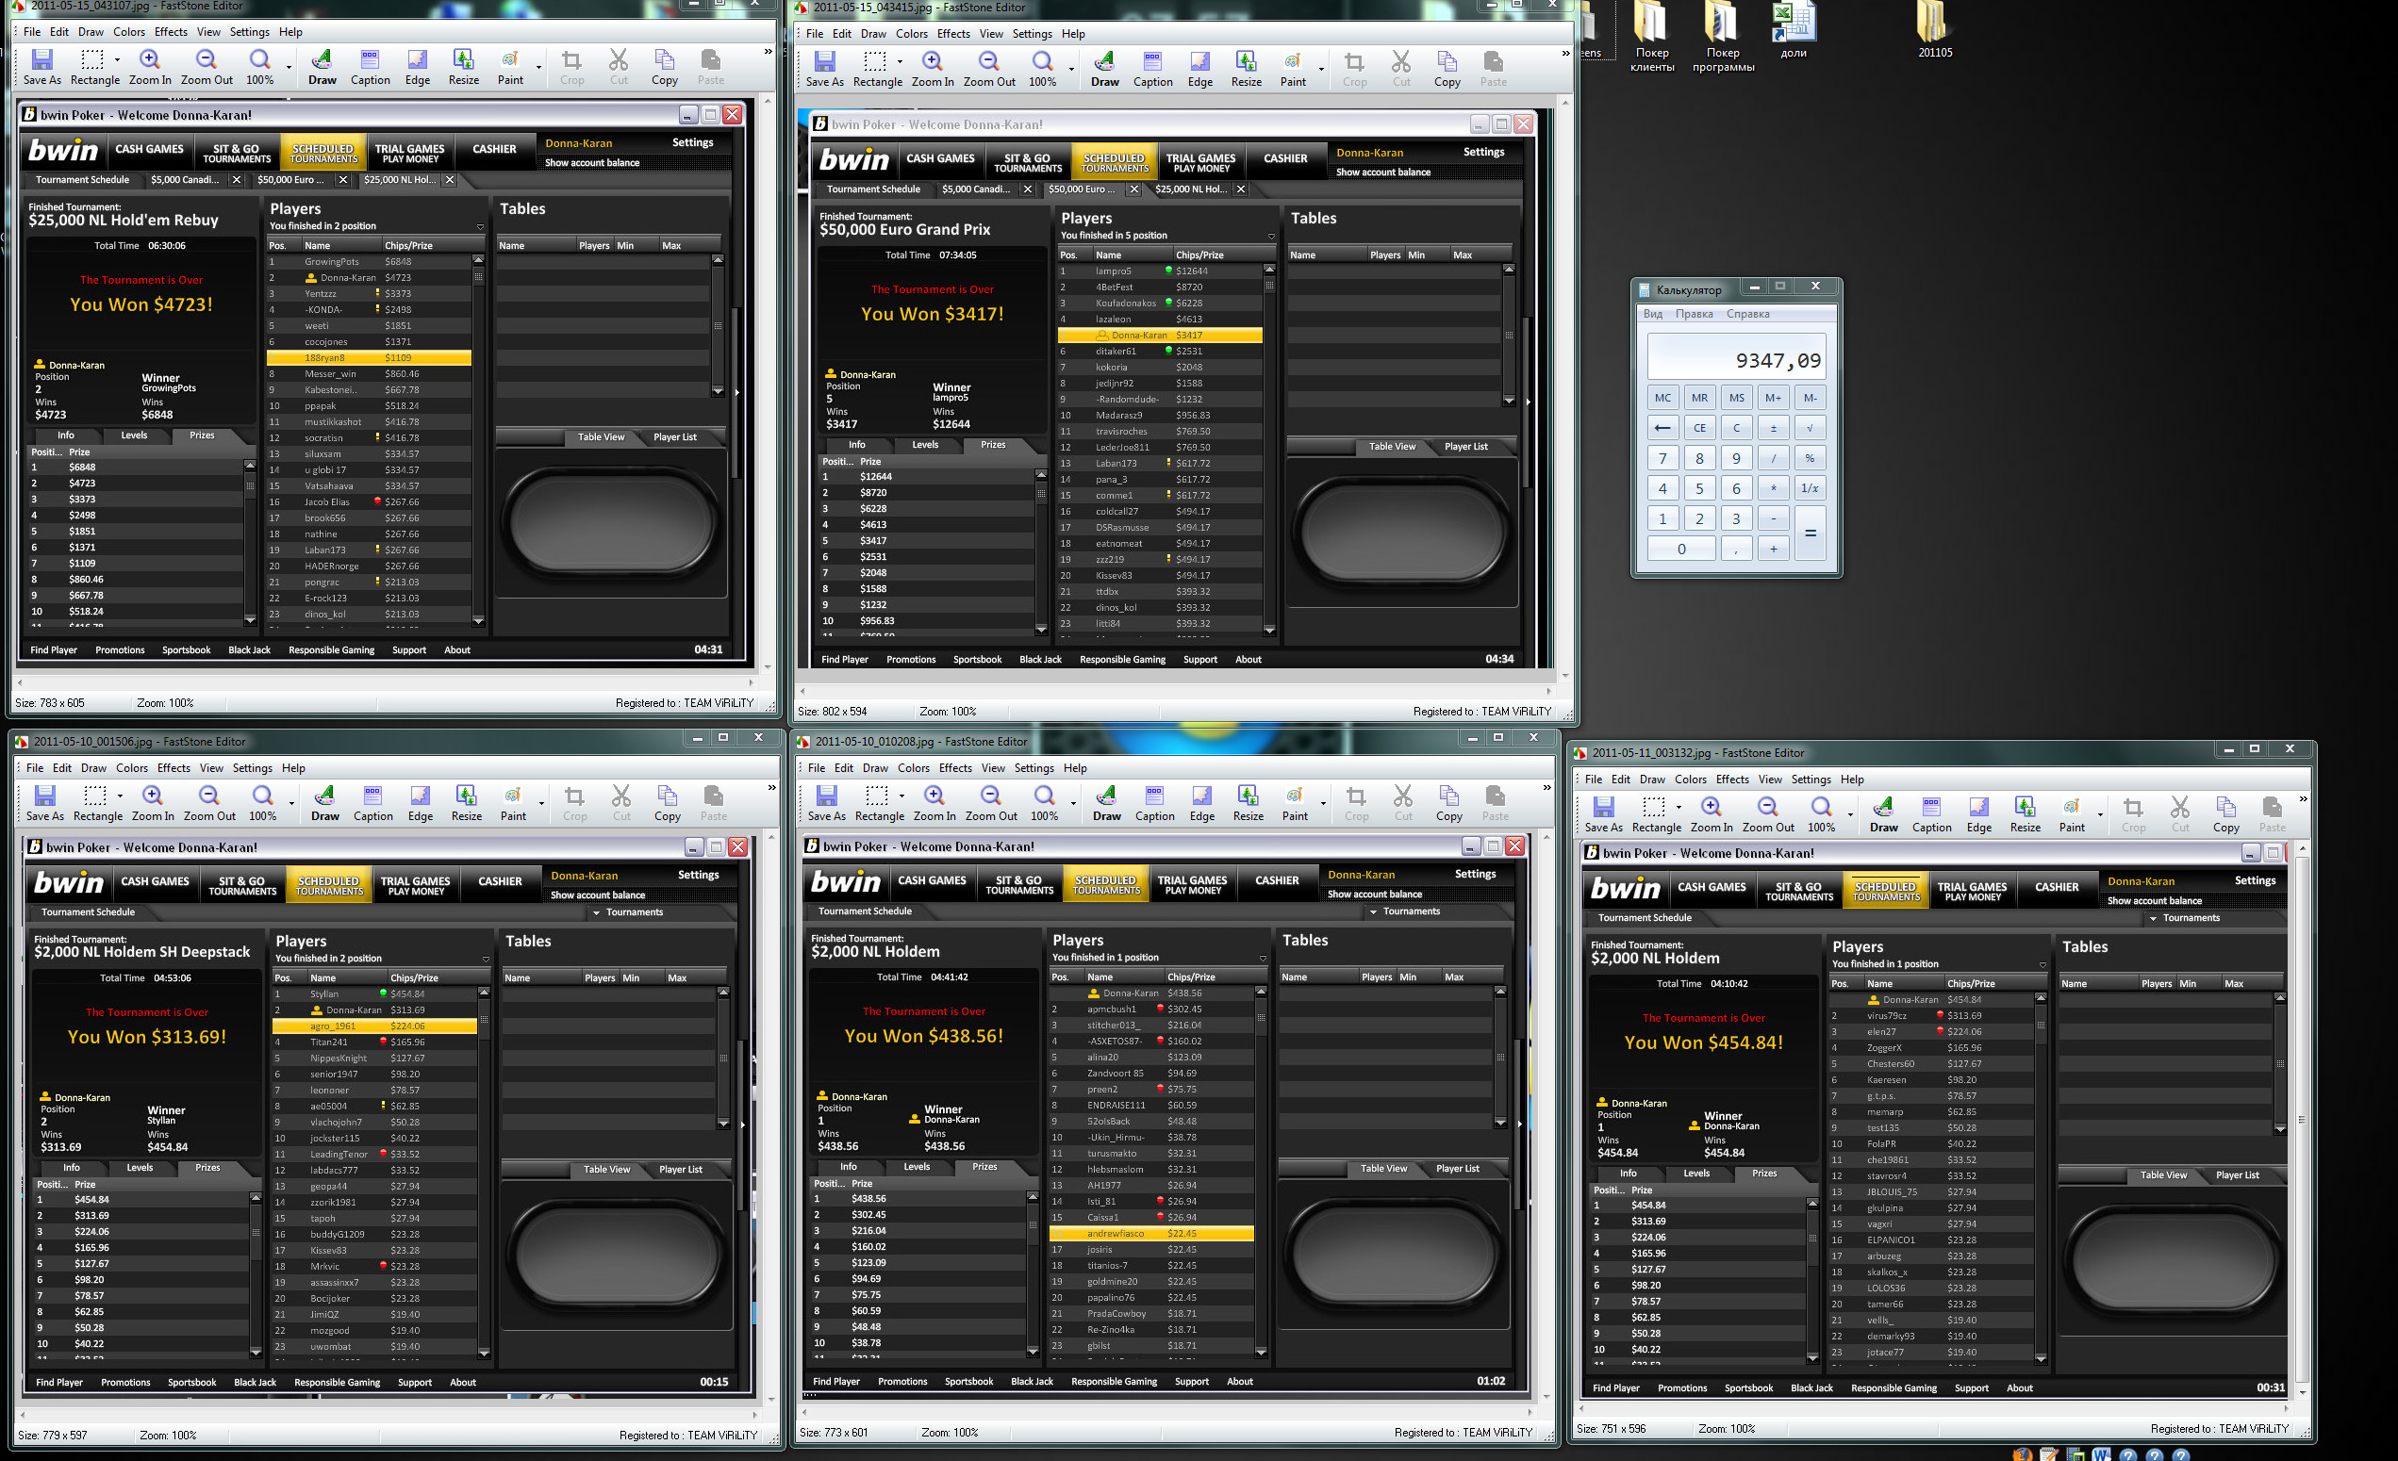Open the доли spreadsheet desktop icon
Viewport: 2398px width, 1461px height.
pyautogui.click(x=1793, y=29)
